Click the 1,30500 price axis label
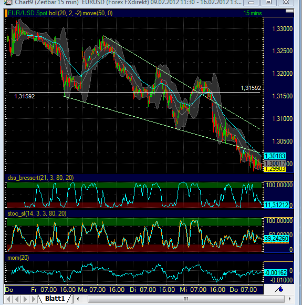This screenshot has width=302, height=305. 282,141
